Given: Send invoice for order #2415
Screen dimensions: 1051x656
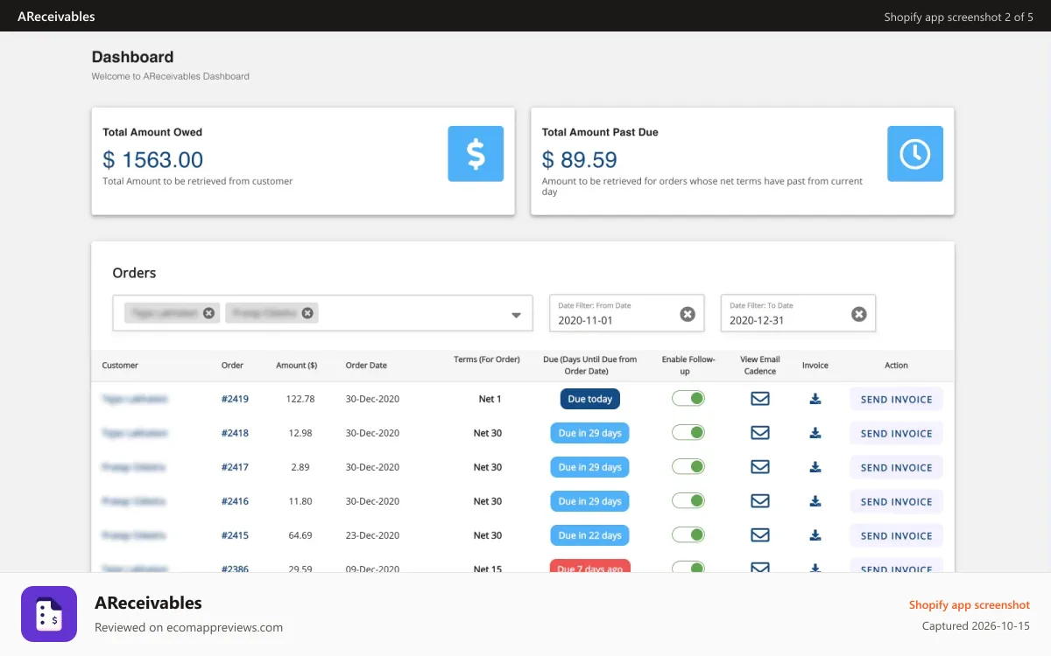Looking at the screenshot, I should point(896,535).
